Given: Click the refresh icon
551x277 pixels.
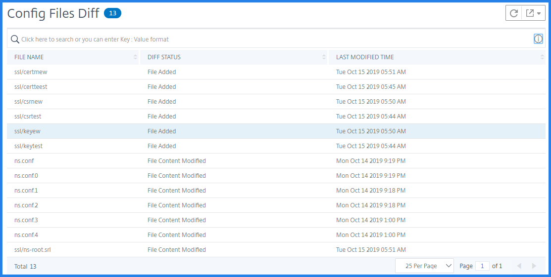Looking at the screenshot, I should (514, 13).
